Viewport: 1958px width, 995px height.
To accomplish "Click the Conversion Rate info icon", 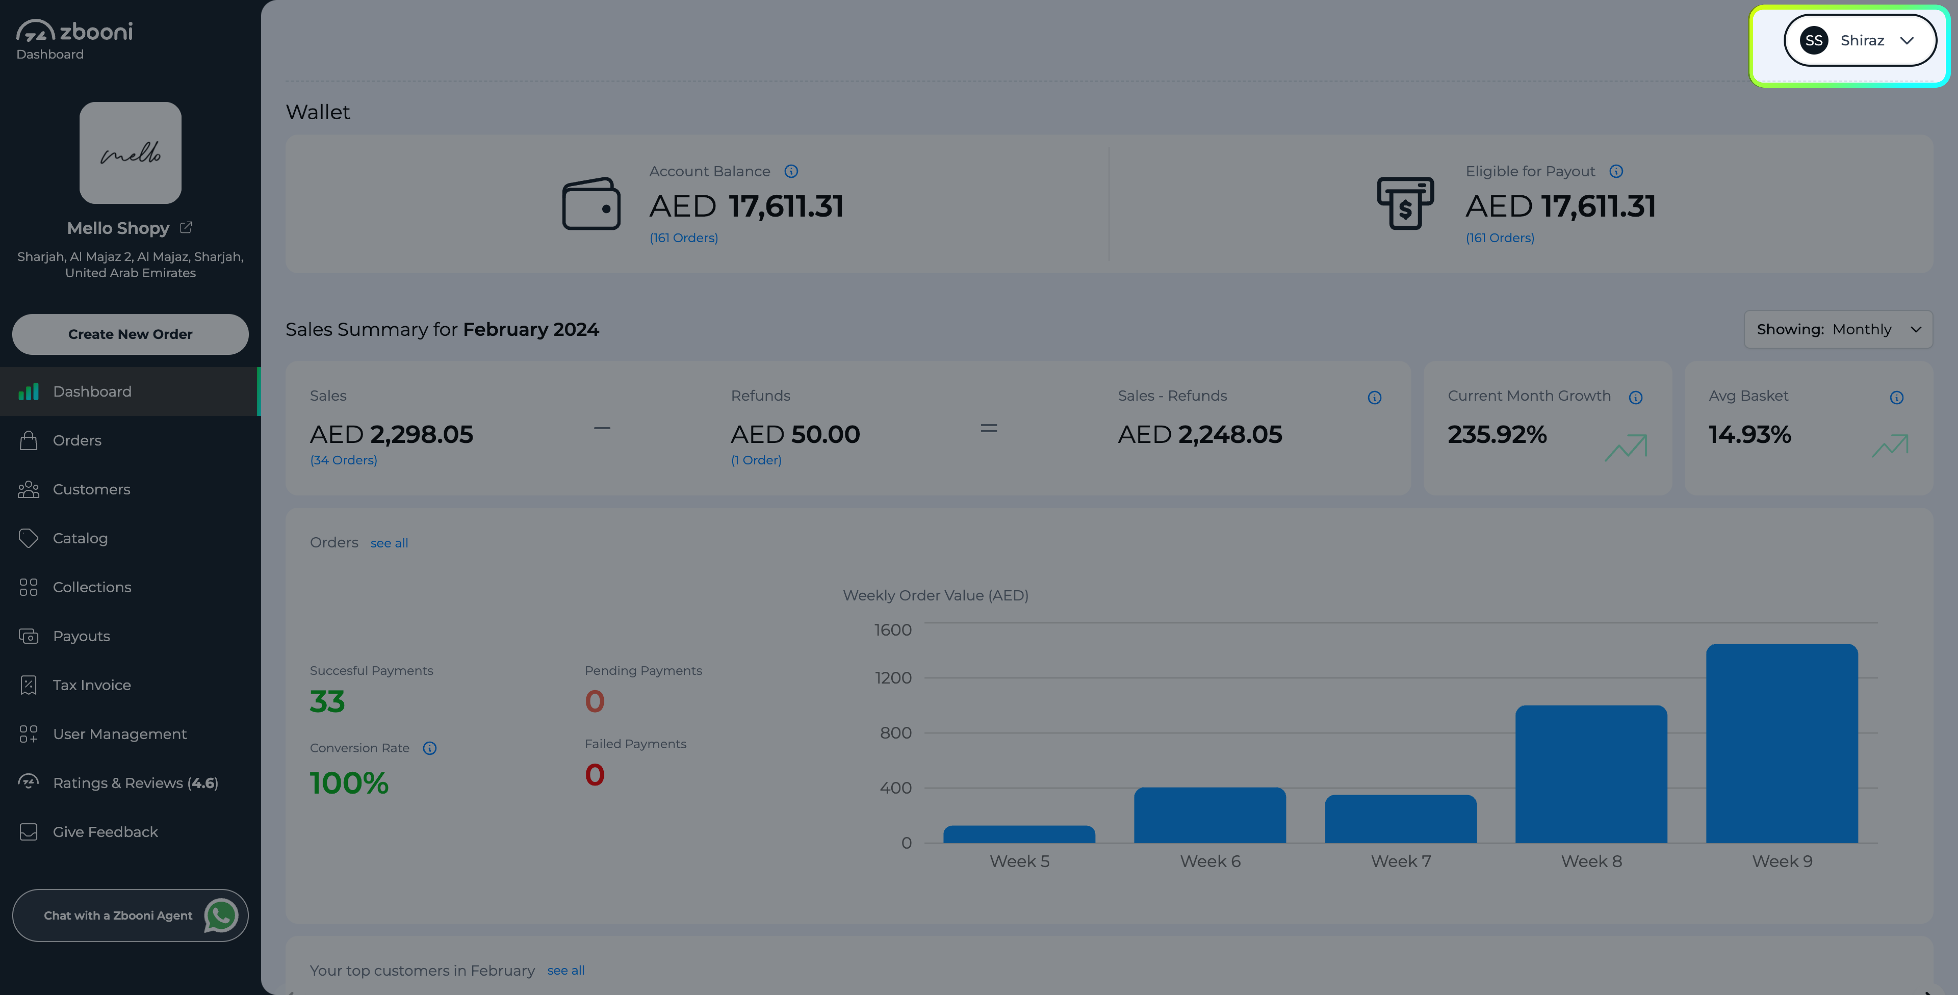I will (429, 749).
